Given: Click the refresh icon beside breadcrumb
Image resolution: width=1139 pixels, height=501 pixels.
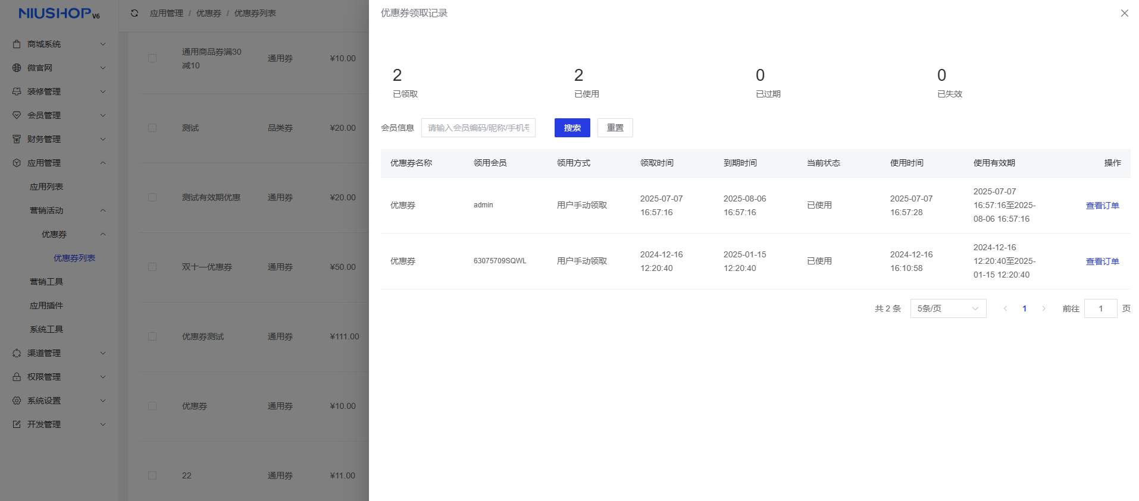Looking at the screenshot, I should click(134, 13).
